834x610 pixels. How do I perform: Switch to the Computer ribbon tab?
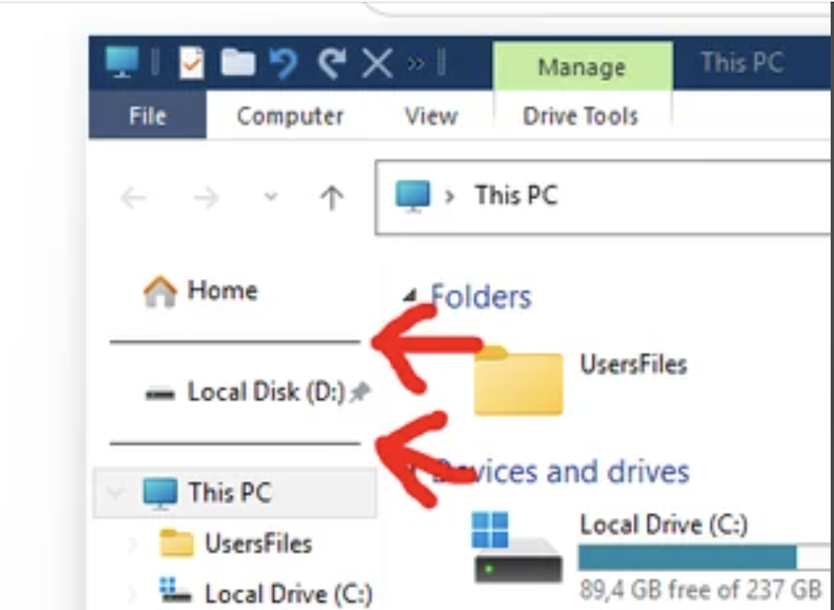(290, 116)
